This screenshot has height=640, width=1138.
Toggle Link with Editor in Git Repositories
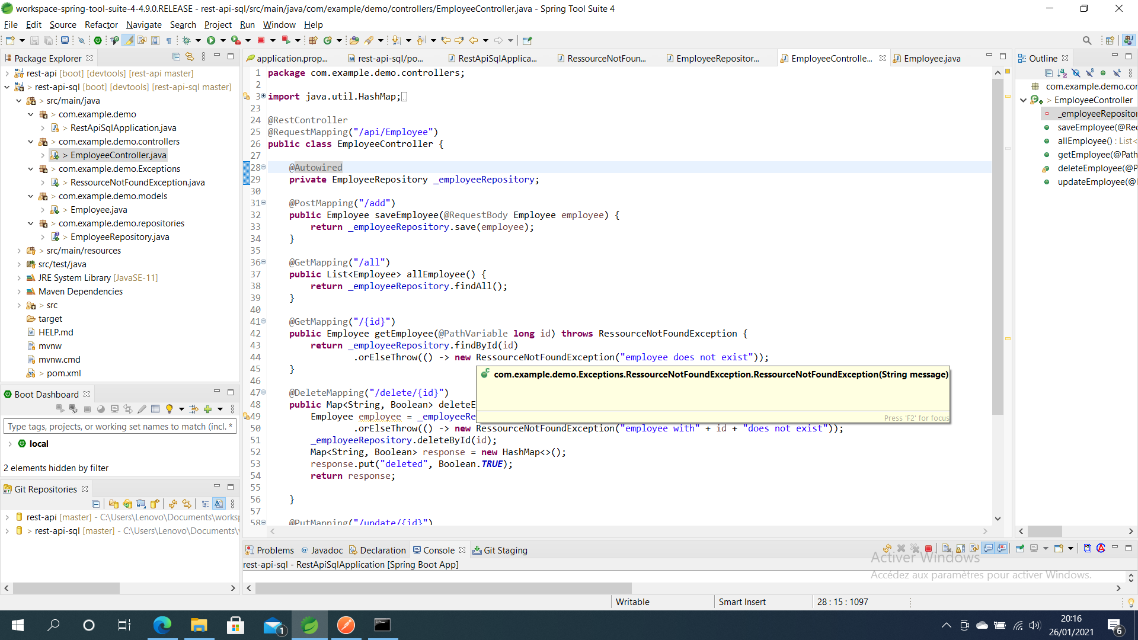[x=187, y=504]
